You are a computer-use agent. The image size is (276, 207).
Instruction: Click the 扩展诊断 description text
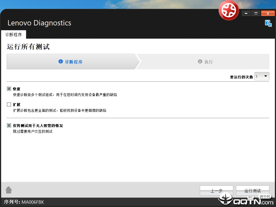60,110
